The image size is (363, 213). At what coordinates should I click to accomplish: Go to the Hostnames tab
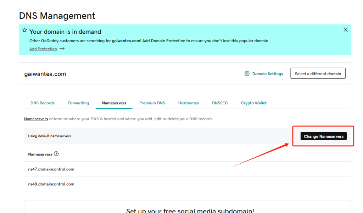tap(189, 103)
